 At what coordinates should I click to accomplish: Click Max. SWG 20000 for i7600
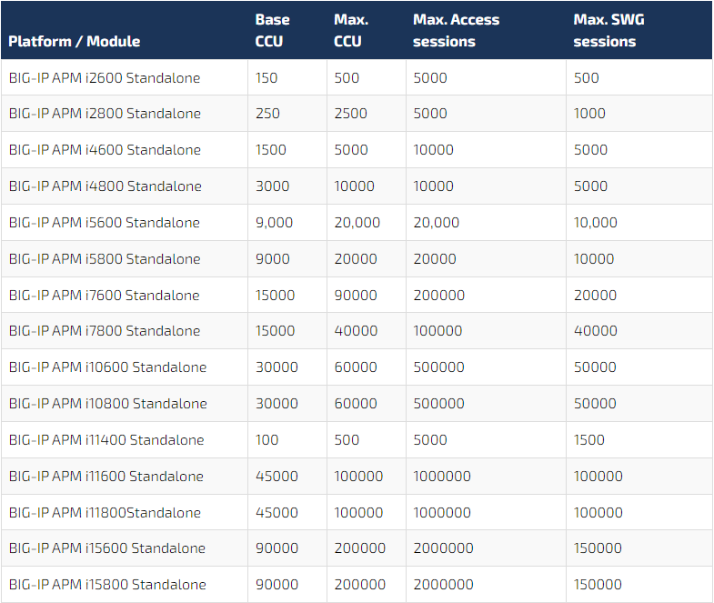pyautogui.click(x=595, y=296)
